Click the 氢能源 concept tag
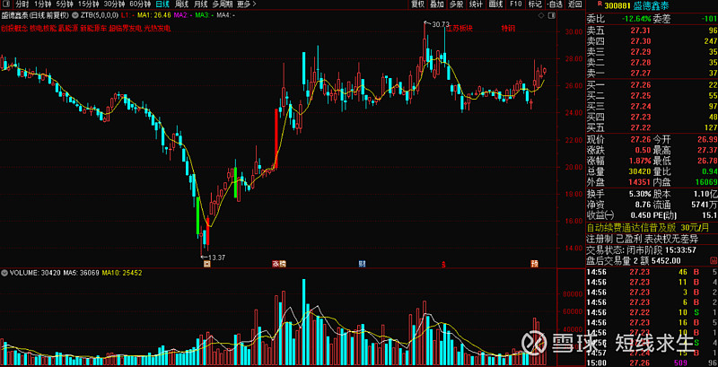Image resolution: width=718 pixels, height=367 pixels. point(69,29)
